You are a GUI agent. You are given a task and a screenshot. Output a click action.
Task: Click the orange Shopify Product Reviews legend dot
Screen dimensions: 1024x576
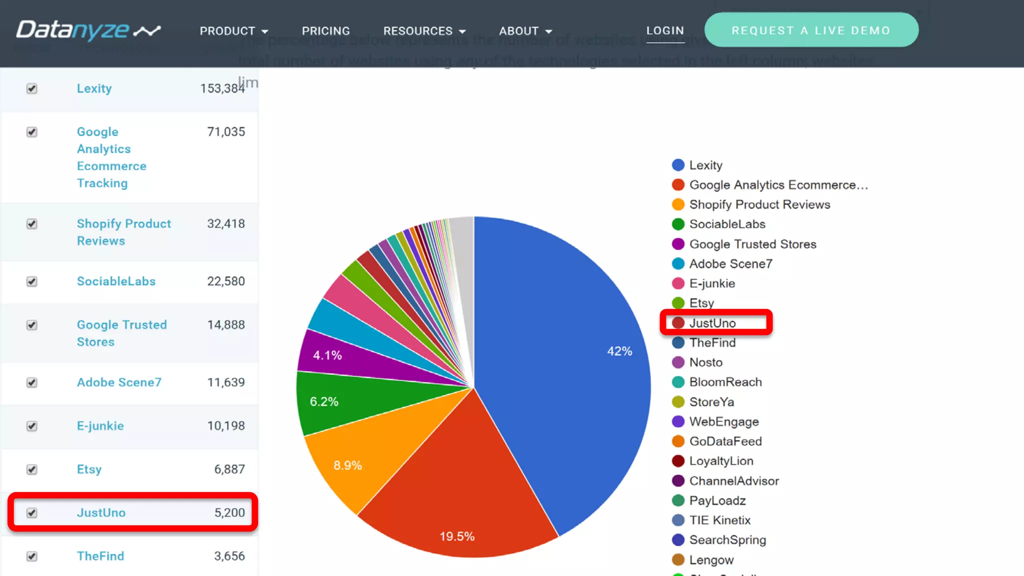point(678,204)
